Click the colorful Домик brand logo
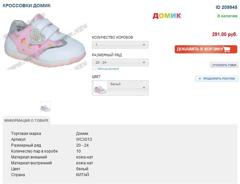The height and width of the screenshot is (184, 240). pos(167,15)
